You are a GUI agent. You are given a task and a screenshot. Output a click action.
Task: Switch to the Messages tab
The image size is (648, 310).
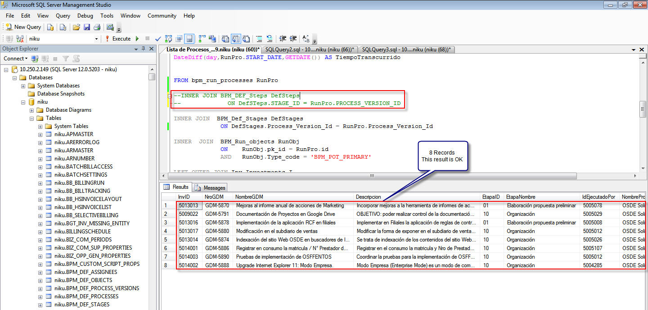(210, 187)
